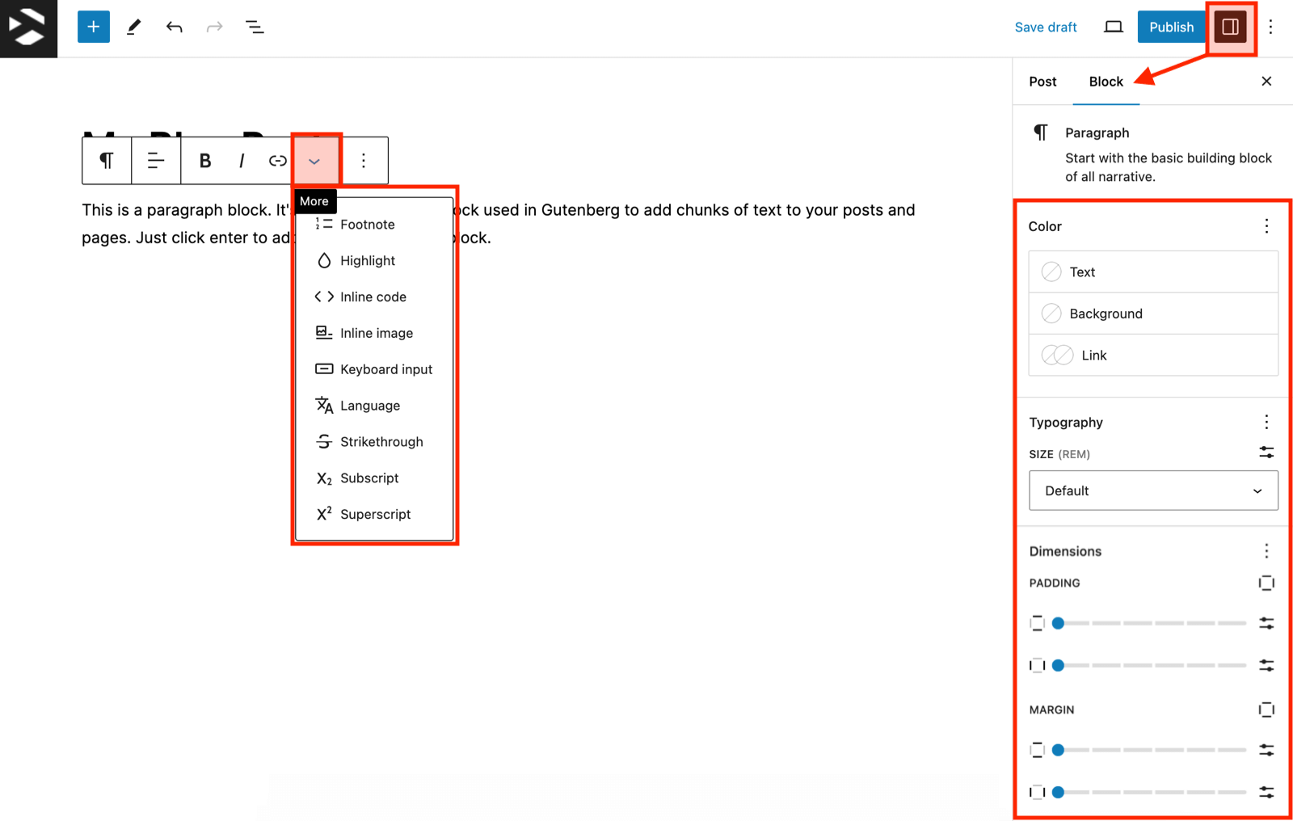Set custom size for second padding slider
The height and width of the screenshot is (821, 1293).
point(1266,665)
